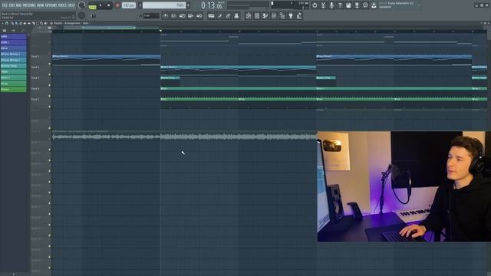Toggle the overdub recording icon
Screen dimensions: 491x276
tap(191, 15)
